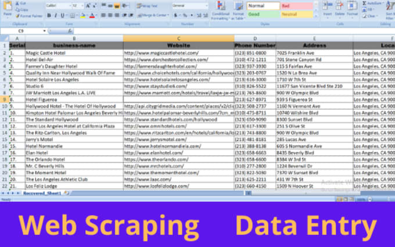The image size is (395, 247).
Task: Apply the Good green cell style
Action: pos(263,15)
